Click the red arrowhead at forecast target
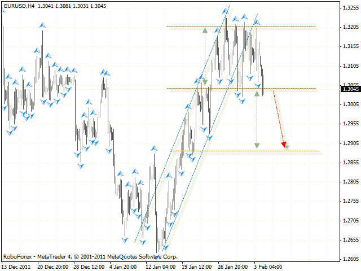The width and height of the screenshot is (361, 271). pyautogui.click(x=283, y=144)
